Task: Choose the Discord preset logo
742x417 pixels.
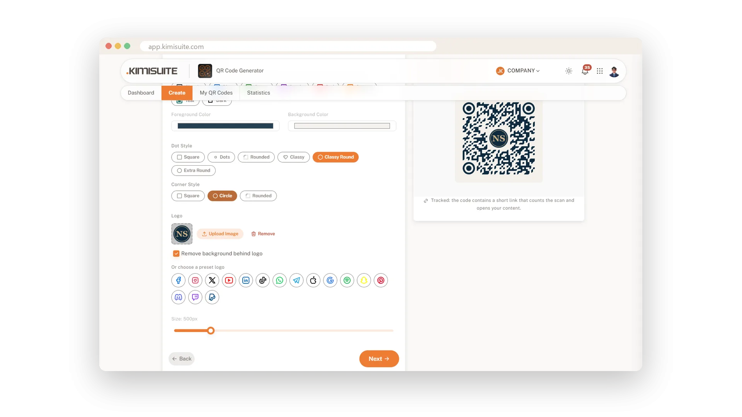Action: [x=178, y=297]
